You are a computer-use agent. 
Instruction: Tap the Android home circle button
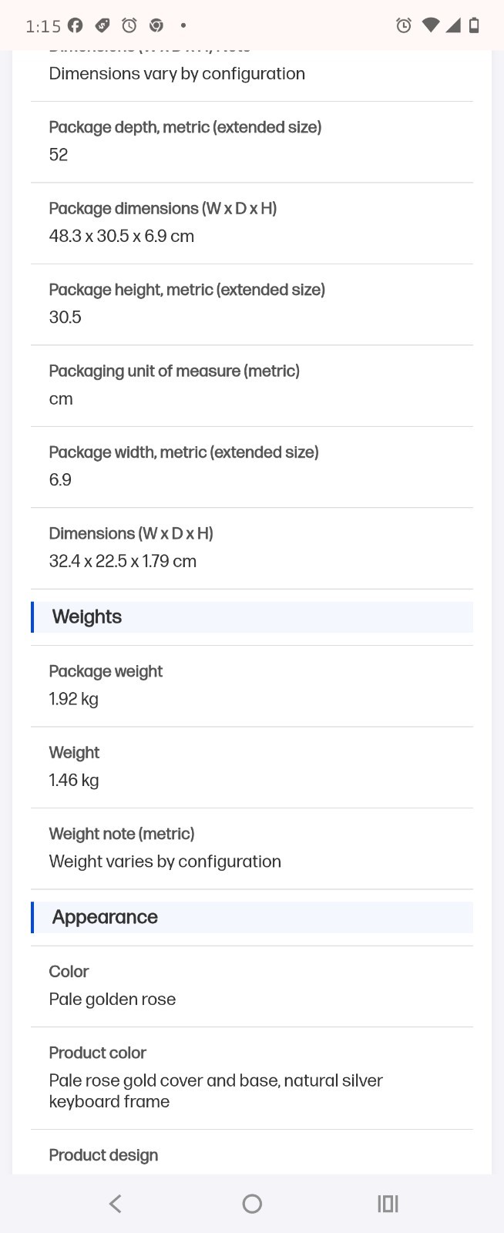[252, 1204]
